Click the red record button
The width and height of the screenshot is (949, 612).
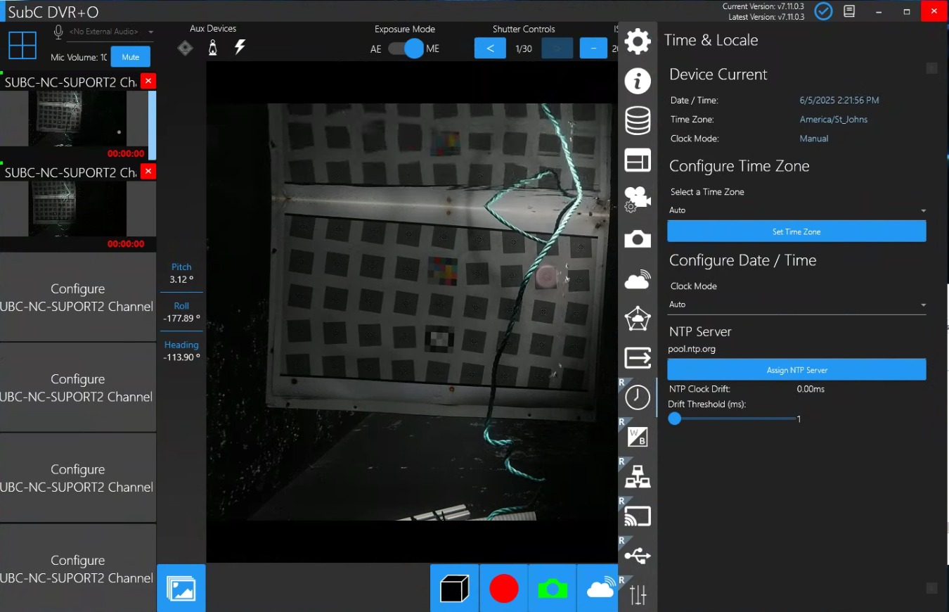503,588
